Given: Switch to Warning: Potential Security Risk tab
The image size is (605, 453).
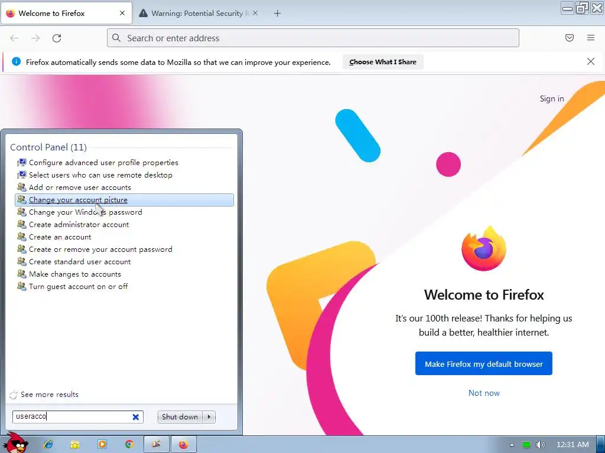Looking at the screenshot, I should coord(197,14).
